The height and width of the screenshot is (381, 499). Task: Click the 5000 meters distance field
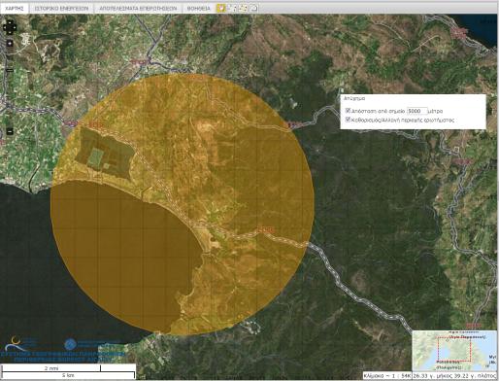pos(416,111)
